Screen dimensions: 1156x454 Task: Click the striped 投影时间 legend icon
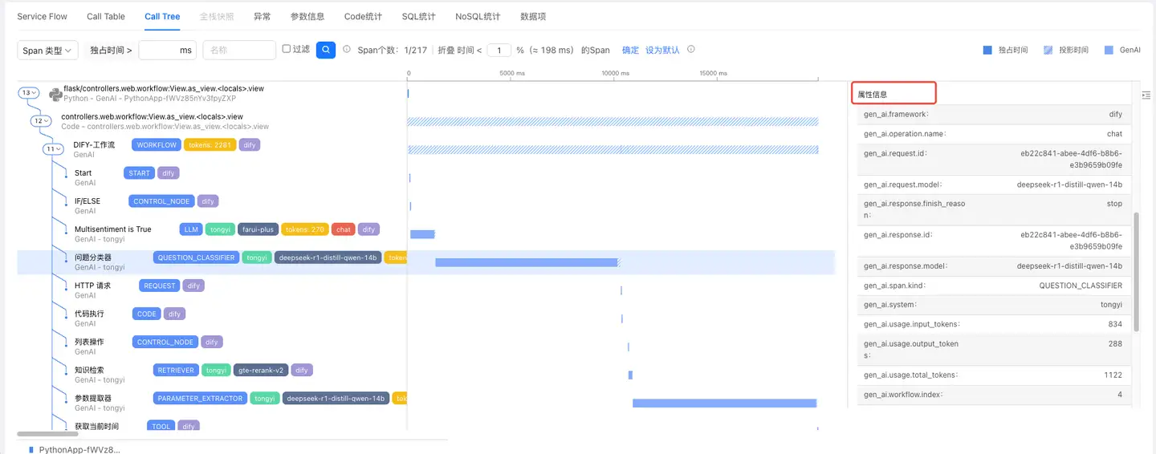1048,51
